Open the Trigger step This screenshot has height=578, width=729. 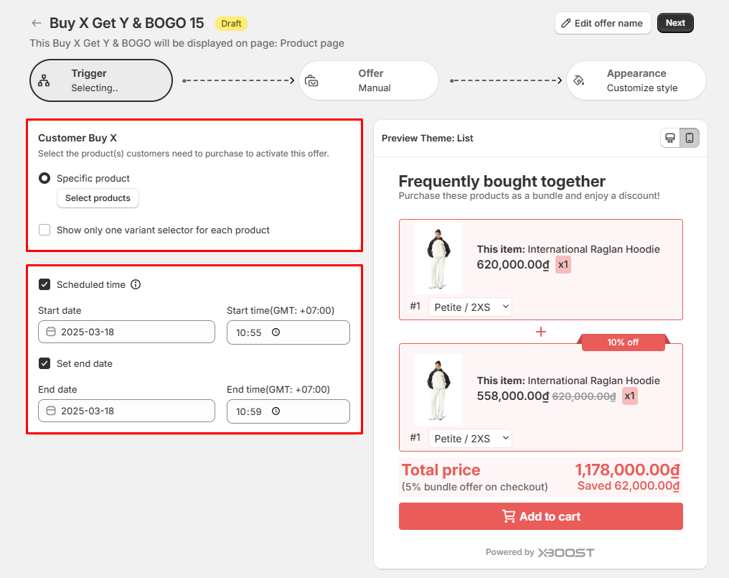click(x=101, y=80)
